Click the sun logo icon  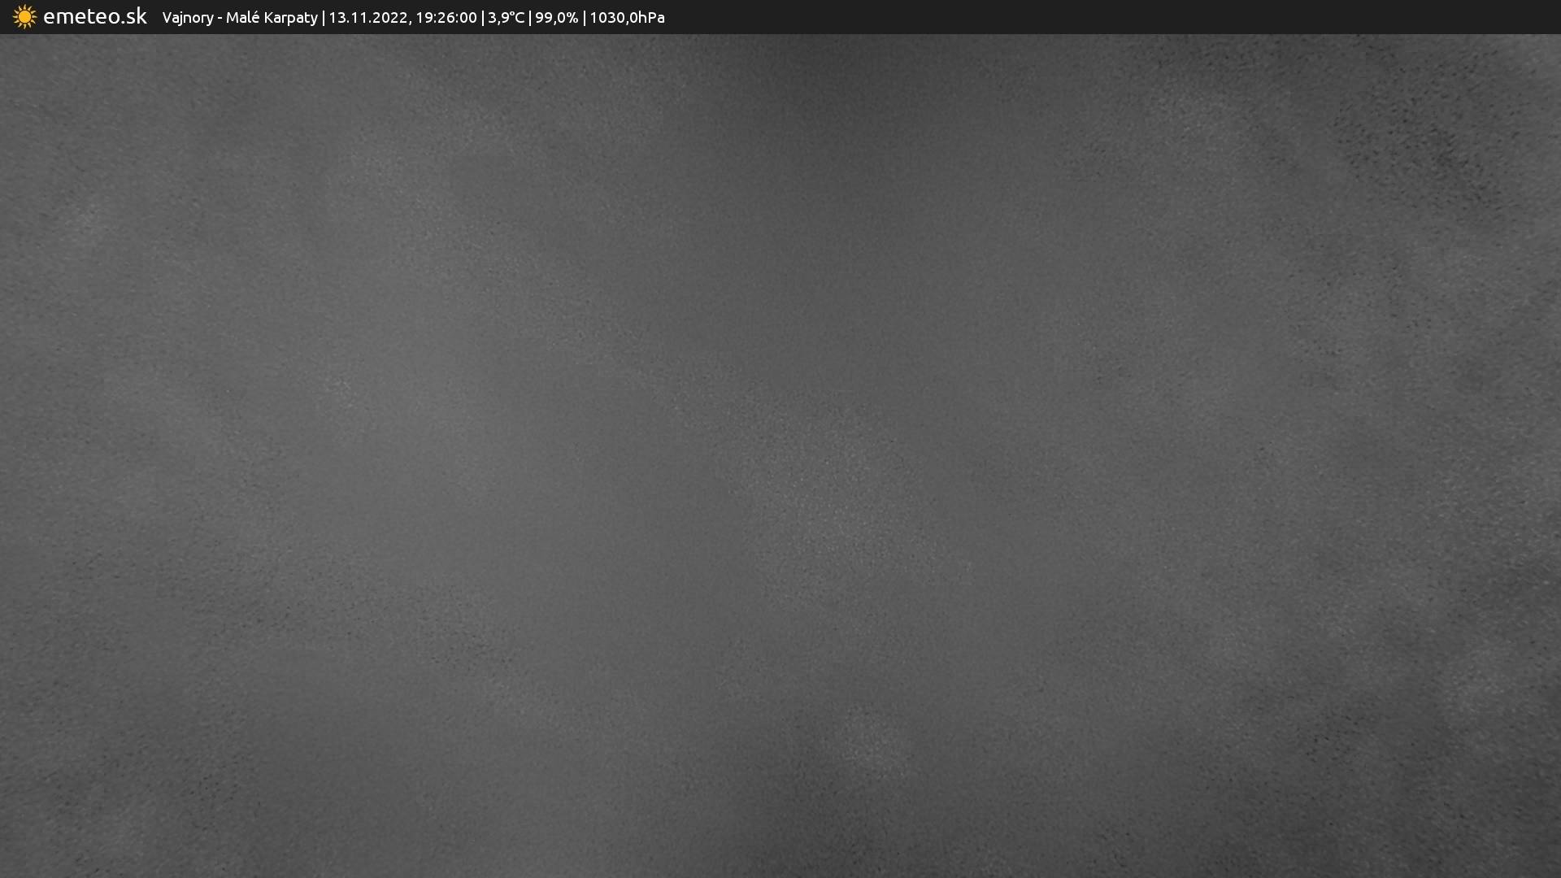[x=24, y=17]
